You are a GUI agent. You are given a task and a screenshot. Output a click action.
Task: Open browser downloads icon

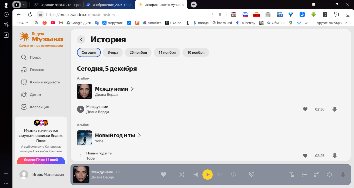pyautogui.click(x=348, y=14)
